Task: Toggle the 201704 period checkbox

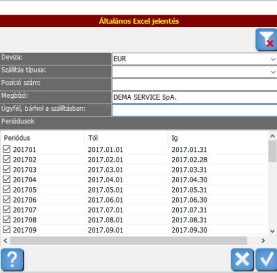Action: pyautogui.click(x=7, y=179)
